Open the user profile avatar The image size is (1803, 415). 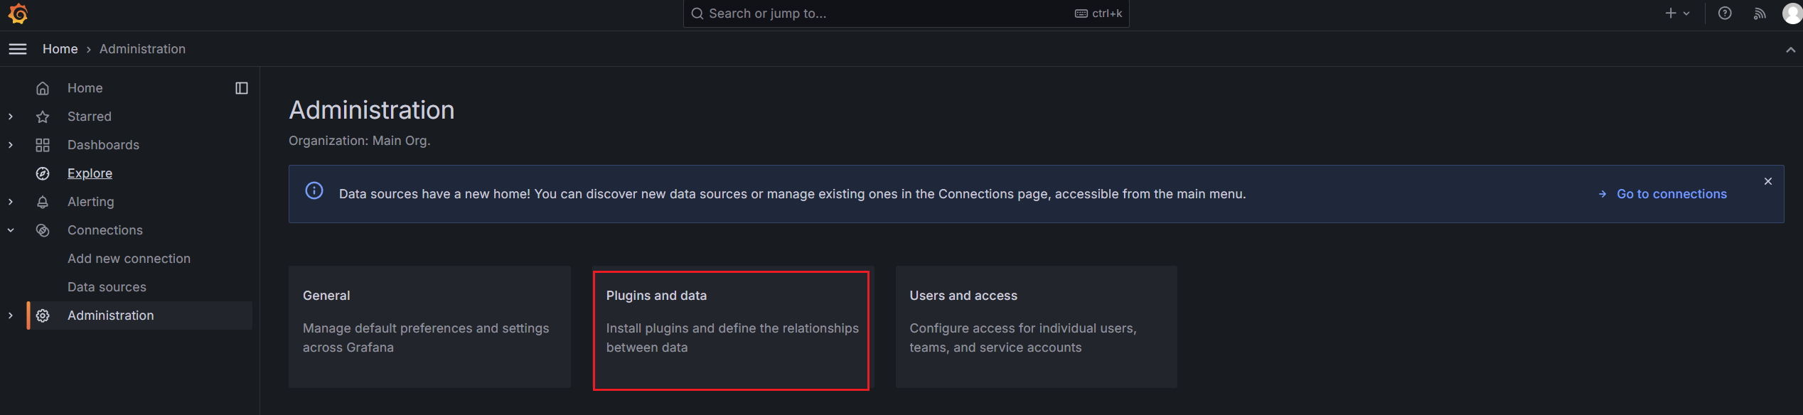[x=1792, y=14]
